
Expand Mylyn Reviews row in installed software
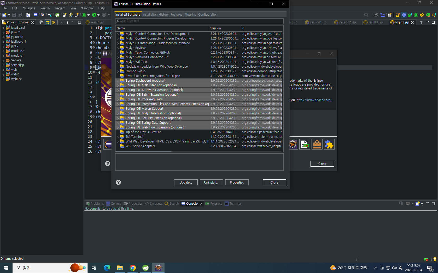pyautogui.click(x=118, y=48)
